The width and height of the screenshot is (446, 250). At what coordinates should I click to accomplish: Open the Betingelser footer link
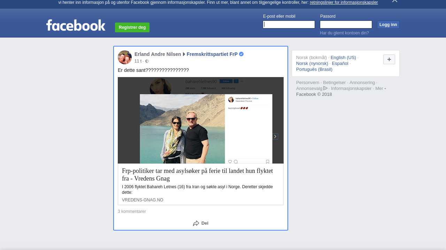(334, 83)
